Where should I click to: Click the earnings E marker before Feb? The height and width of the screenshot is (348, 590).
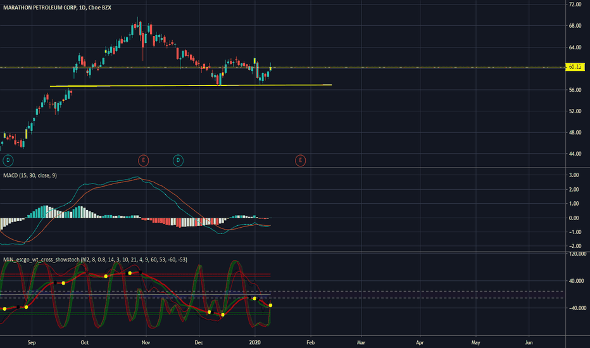300,161
